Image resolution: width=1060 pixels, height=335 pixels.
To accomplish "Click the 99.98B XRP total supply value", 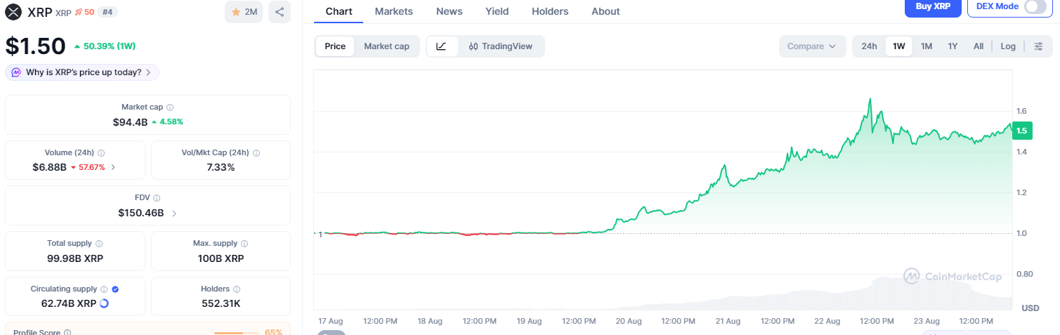I will coord(75,258).
